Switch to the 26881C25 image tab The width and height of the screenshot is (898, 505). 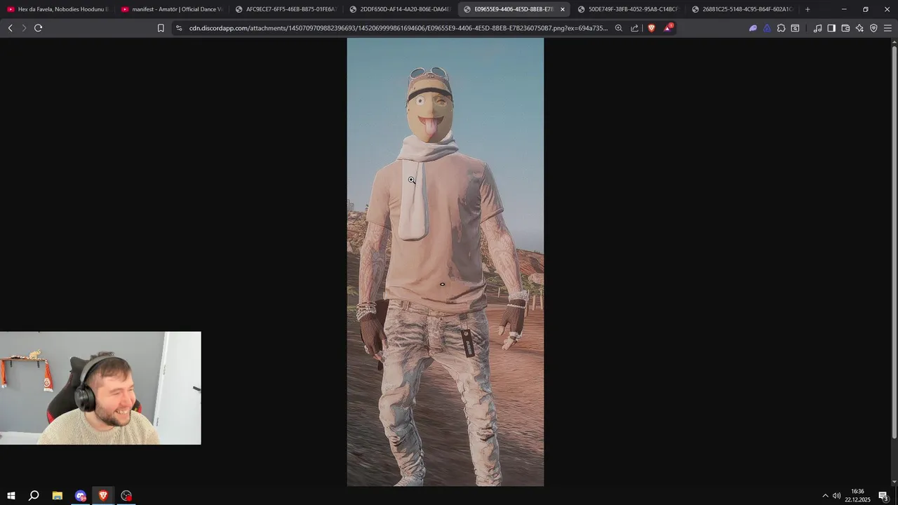tap(742, 9)
